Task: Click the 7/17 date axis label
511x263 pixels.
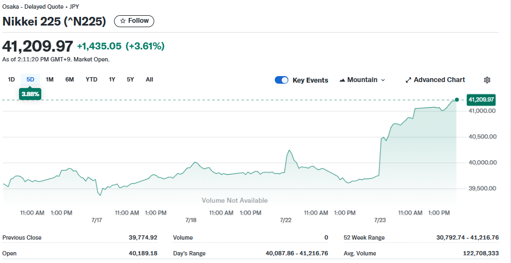Action: tap(97, 220)
